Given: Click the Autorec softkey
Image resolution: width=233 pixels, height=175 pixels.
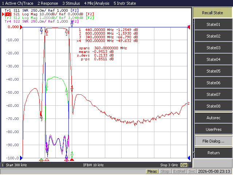Looking at the screenshot, I should point(213,118).
